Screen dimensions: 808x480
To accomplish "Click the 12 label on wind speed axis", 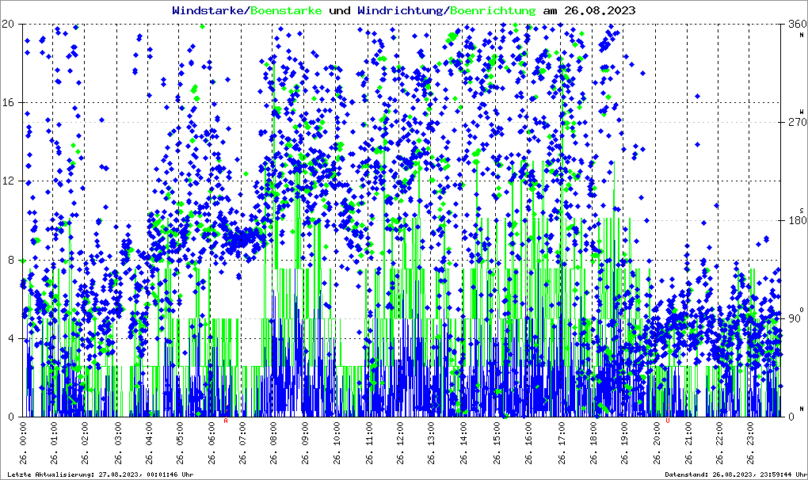I will coord(8,181).
